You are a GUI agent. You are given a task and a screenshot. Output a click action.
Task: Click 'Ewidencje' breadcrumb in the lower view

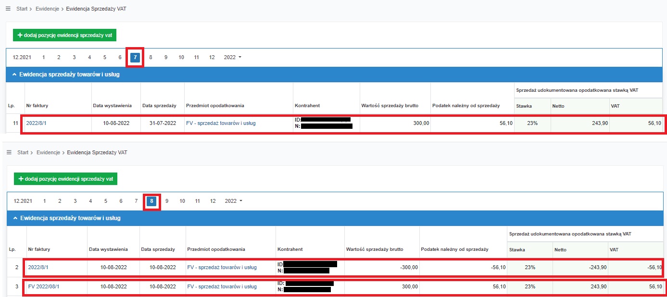point(48,152)
